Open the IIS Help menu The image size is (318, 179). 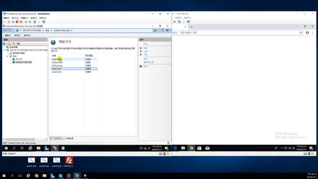tap(27, 35)
